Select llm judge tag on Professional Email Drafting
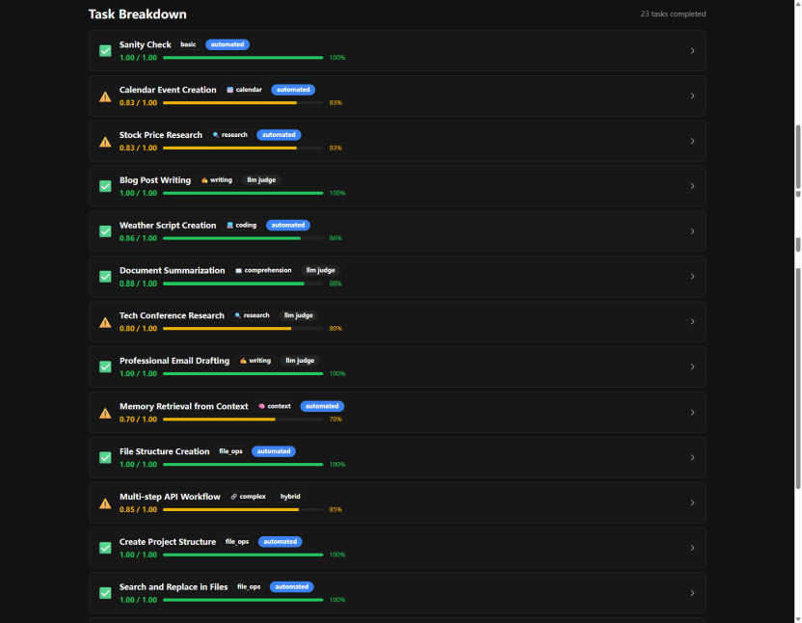Image resolution: width=802 pixels, height=623 pixels. point(300,361)
